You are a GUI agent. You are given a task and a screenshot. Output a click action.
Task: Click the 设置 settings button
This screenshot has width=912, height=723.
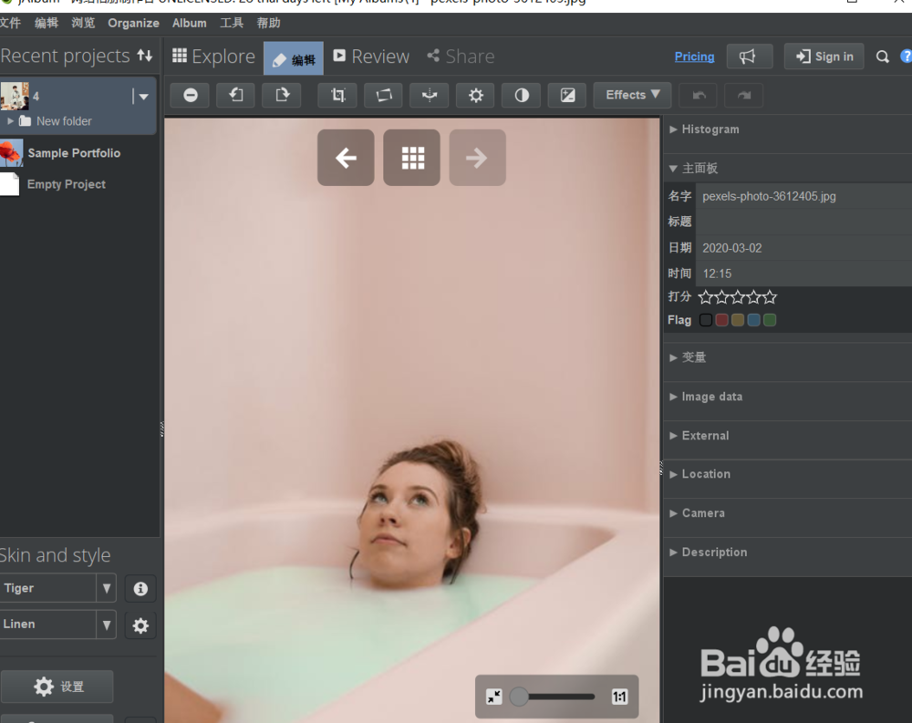click(57, 687)
